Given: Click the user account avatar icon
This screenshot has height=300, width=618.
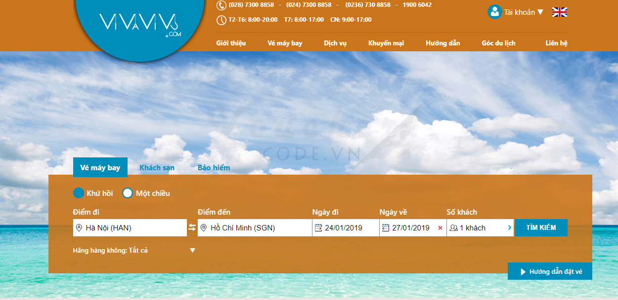Looking at the screenshot, I should tap(494, 12).
